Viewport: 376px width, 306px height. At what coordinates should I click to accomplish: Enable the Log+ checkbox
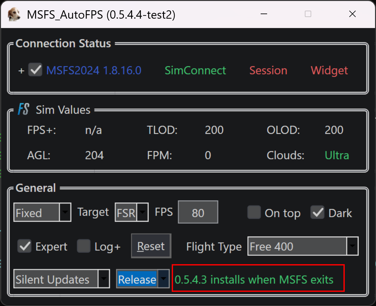[x=84, y=246]
